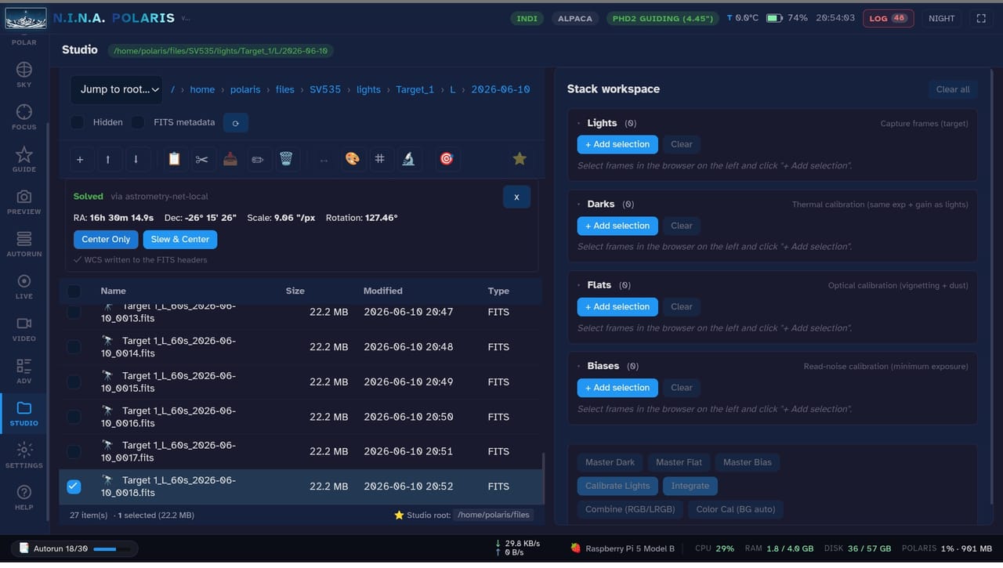This screenshot has height=568, width=1003.
Task: Click the INDI status badge
Action: click(527, 18)
